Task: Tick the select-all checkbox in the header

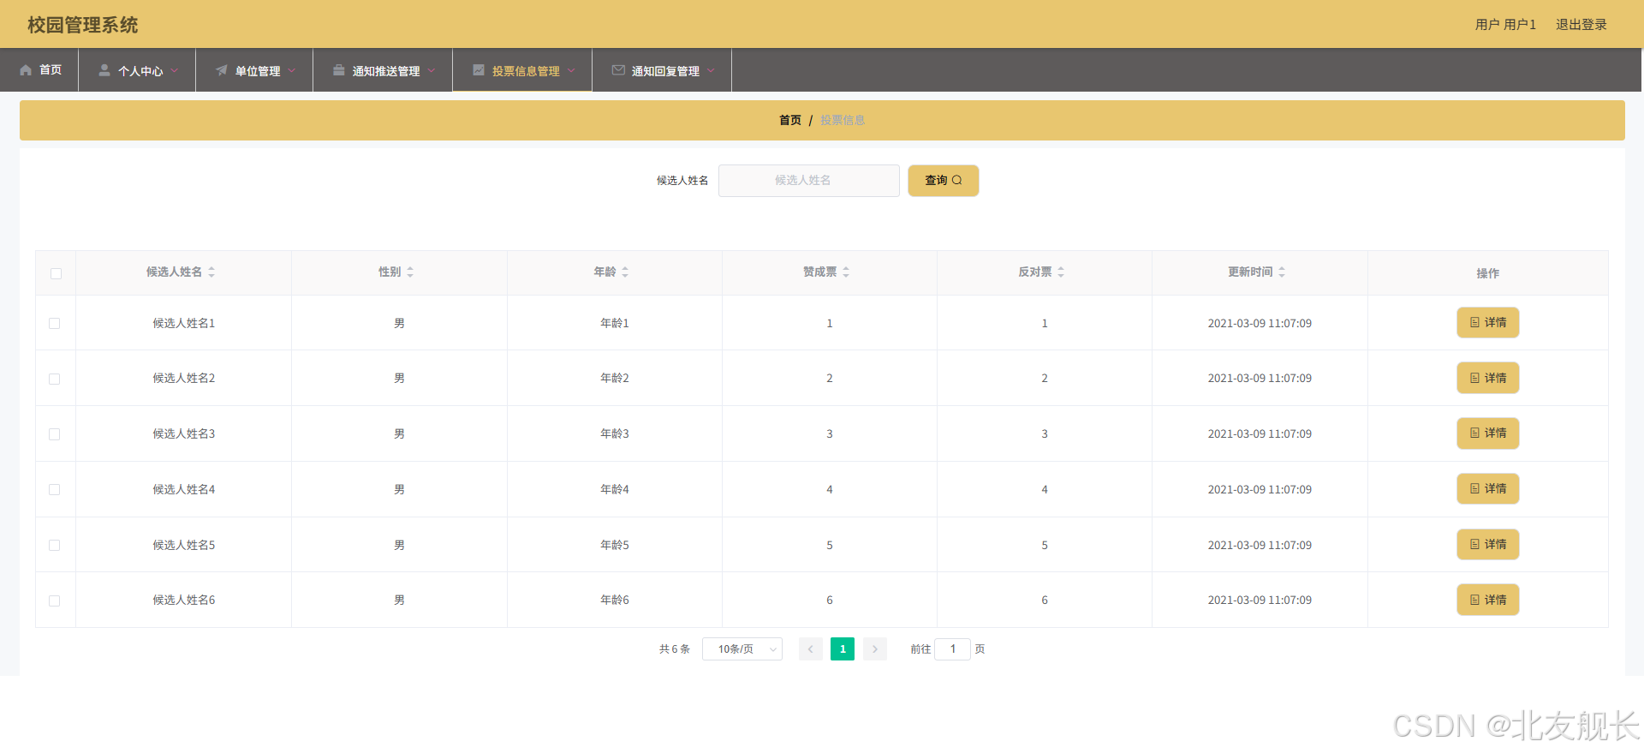Action: (56, 273)
